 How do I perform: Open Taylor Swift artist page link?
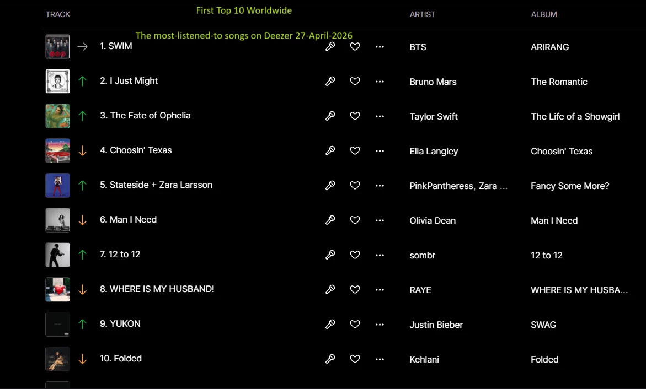[x=434, y=116]
